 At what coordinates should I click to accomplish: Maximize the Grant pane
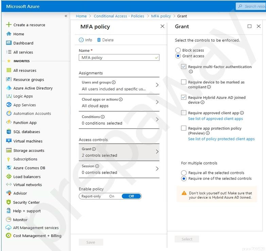click(x=249, y=26)
